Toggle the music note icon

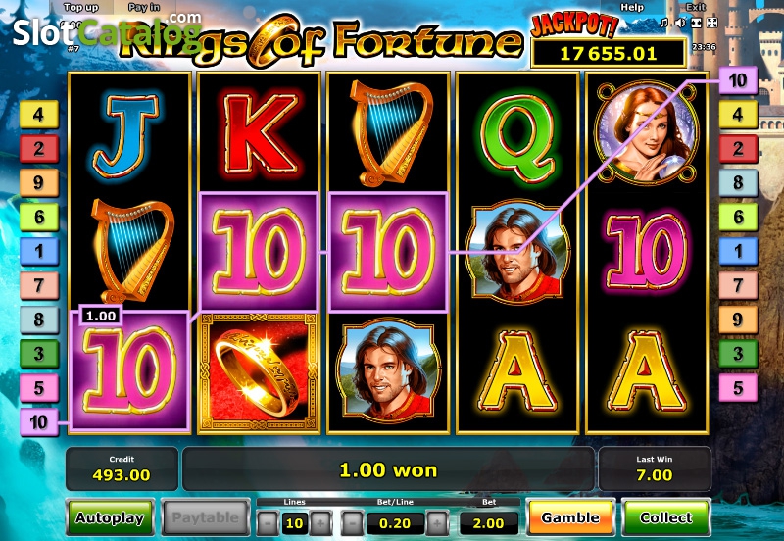pyautogui.click(x=664, y=23)
